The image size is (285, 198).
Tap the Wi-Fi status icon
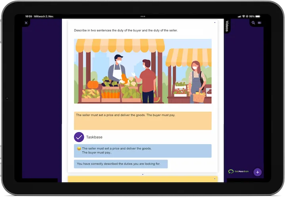[x=243, y=16]
